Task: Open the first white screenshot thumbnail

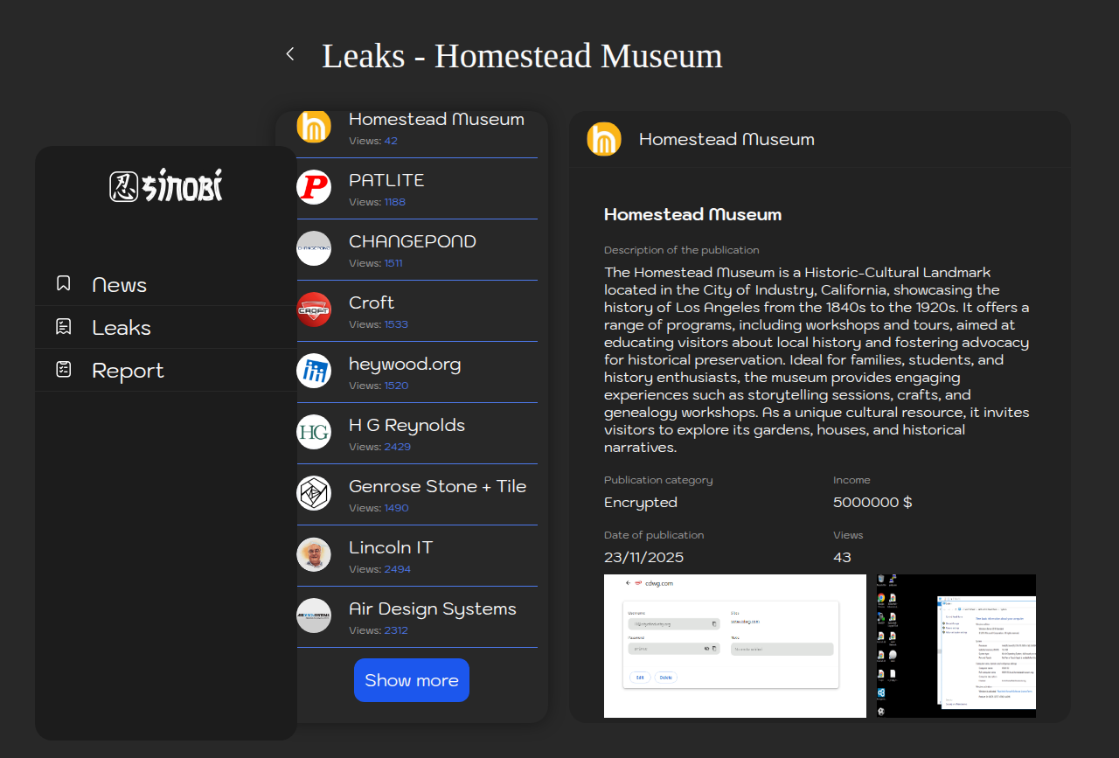Action: (734, 645)
